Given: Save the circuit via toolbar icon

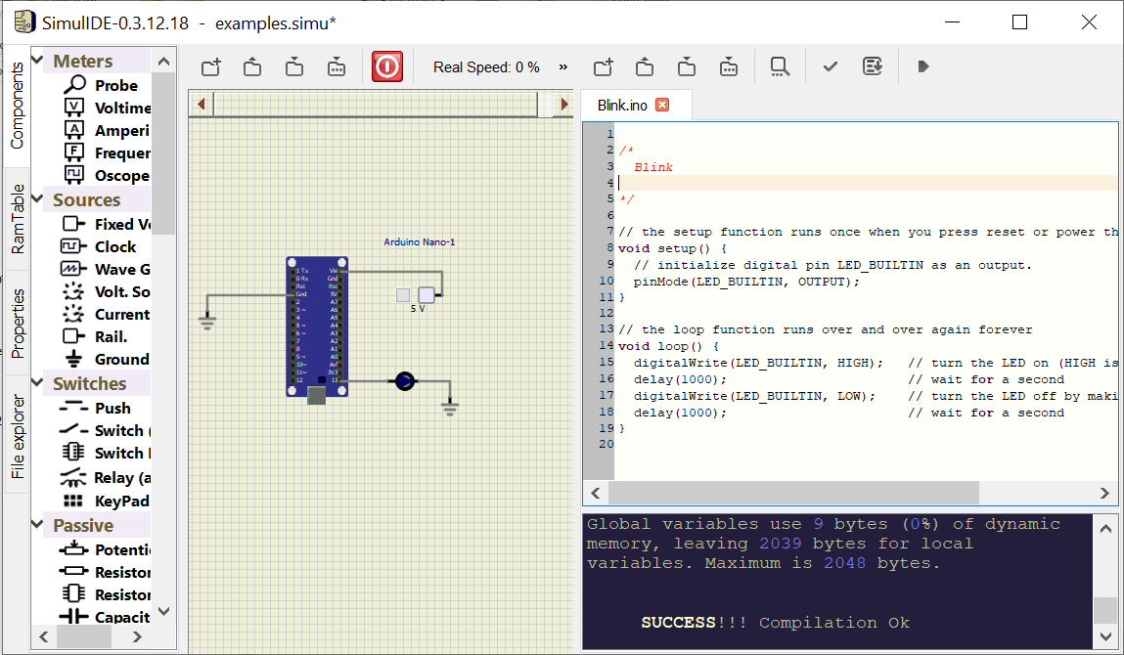Looking at the screenshot, I should pyautogui.click(x=293, y=67).
